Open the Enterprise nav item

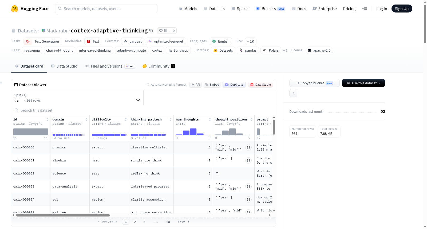tap(325, 9)
